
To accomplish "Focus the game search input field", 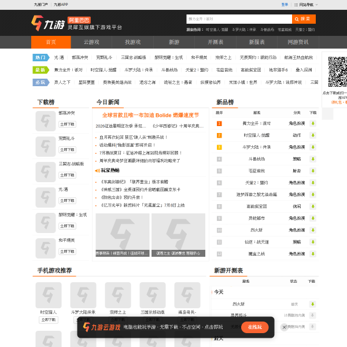I will click(239, 19).
